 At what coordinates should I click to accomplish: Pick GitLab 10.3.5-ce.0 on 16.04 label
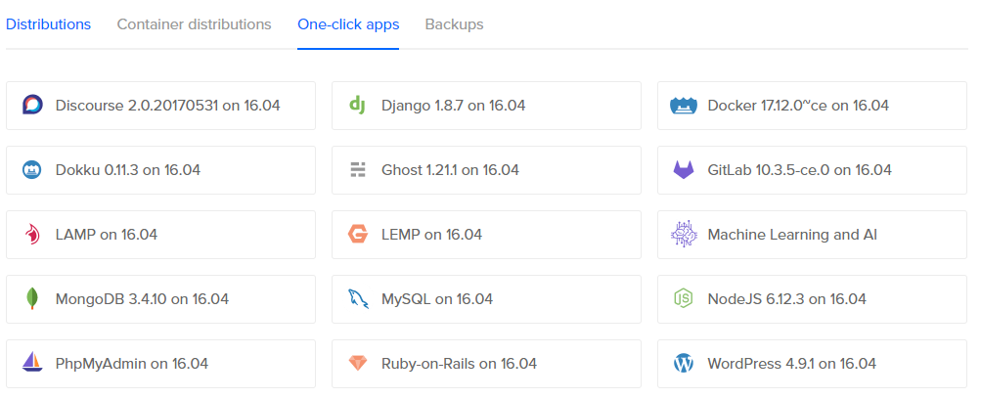(x=799, y=170)
